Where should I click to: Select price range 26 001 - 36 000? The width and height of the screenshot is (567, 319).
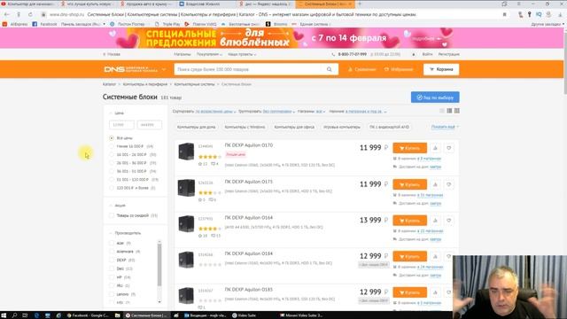[112, 163]
